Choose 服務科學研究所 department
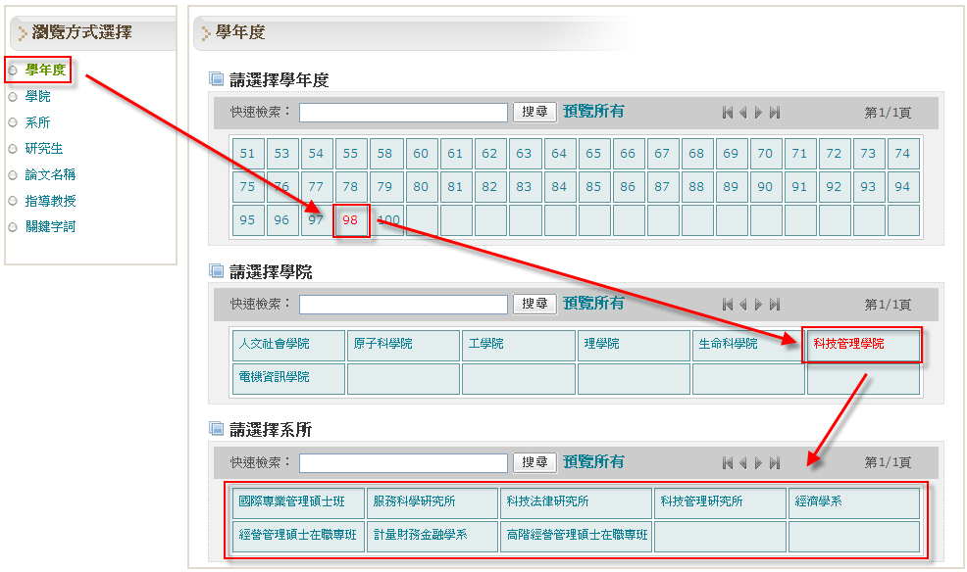 pos(415,501)
